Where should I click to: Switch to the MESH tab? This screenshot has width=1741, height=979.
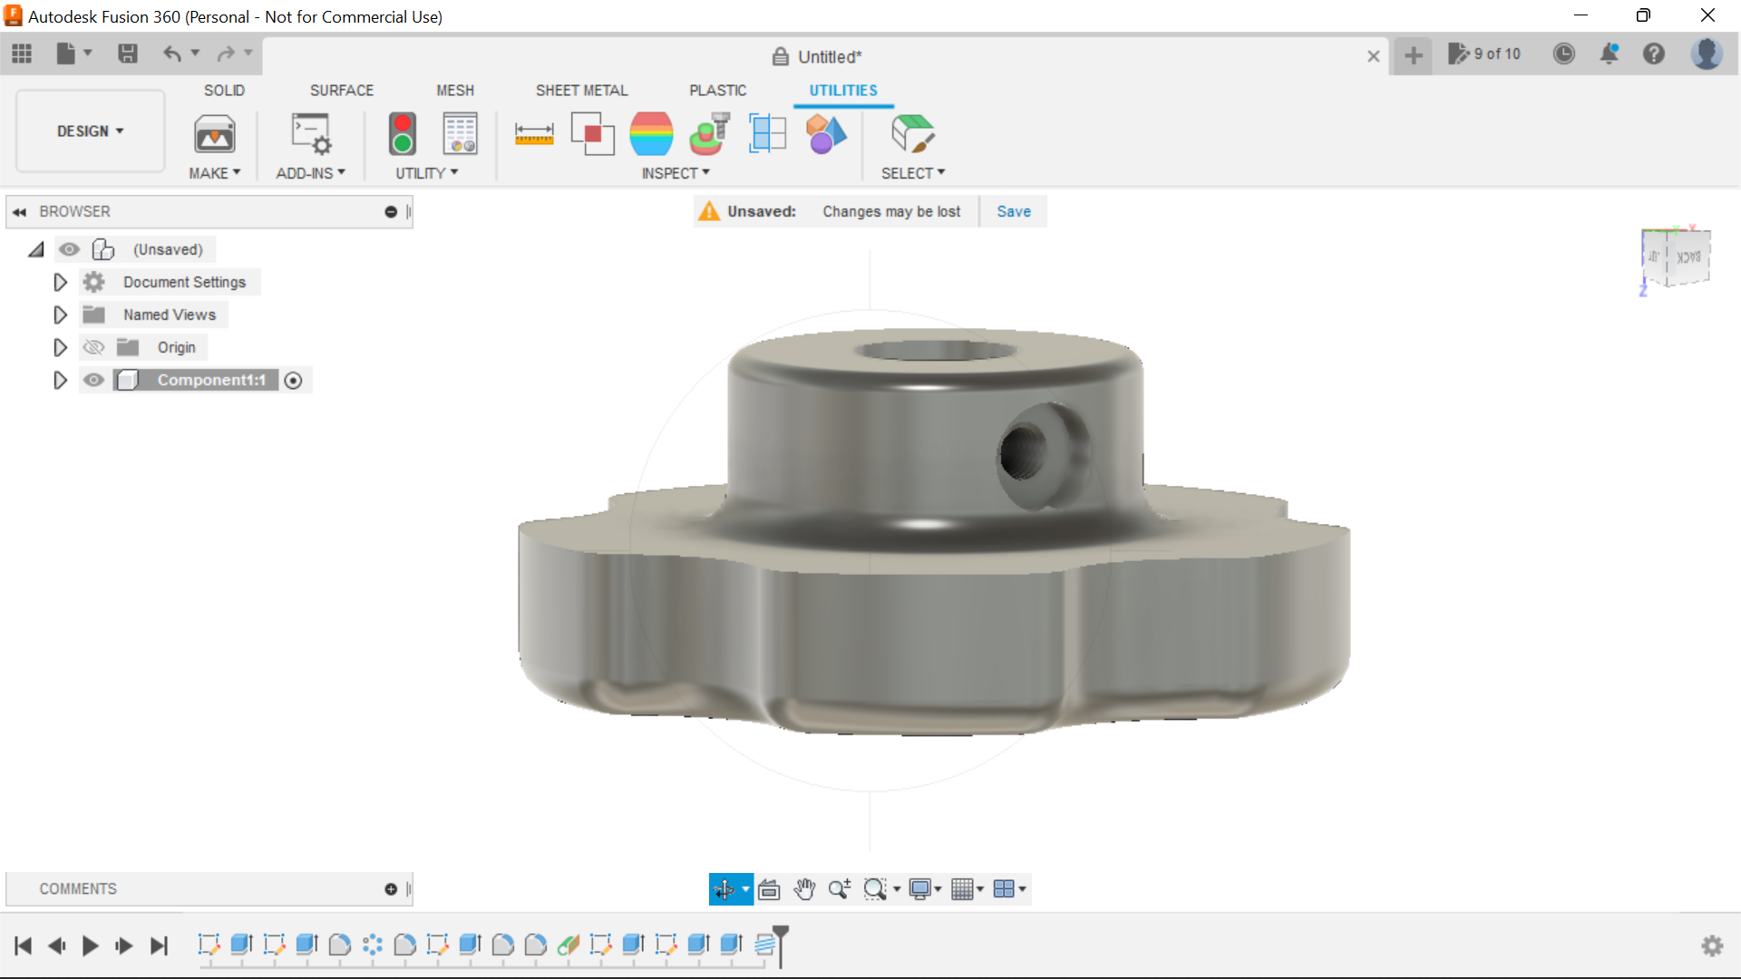[455, 91]
